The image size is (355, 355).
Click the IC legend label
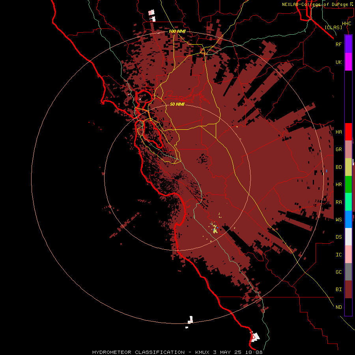[338, 255]
